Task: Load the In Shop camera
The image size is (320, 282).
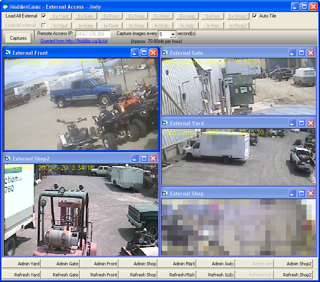Action: coord(136,26)
